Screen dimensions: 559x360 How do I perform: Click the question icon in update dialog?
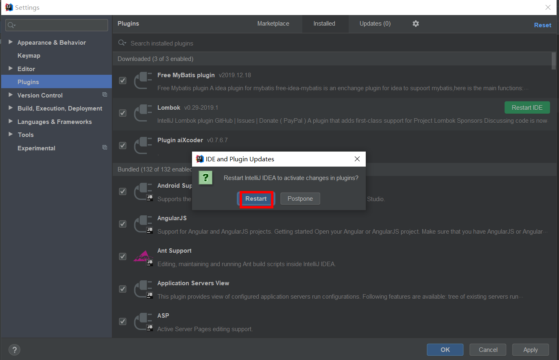(x=205, y=178)
